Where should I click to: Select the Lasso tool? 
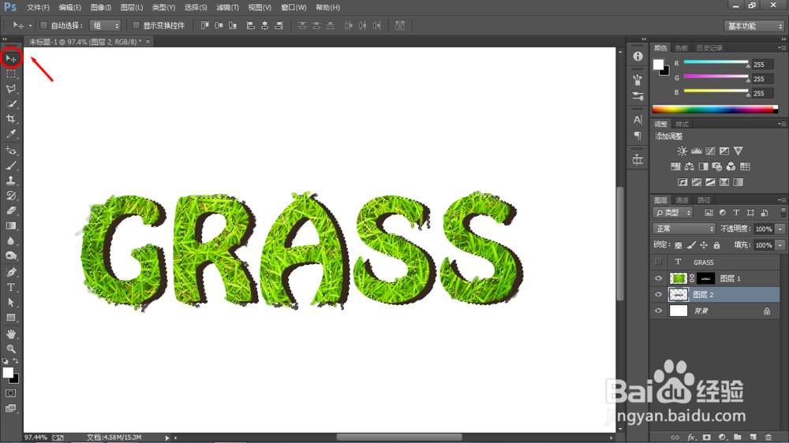(11, 89)
